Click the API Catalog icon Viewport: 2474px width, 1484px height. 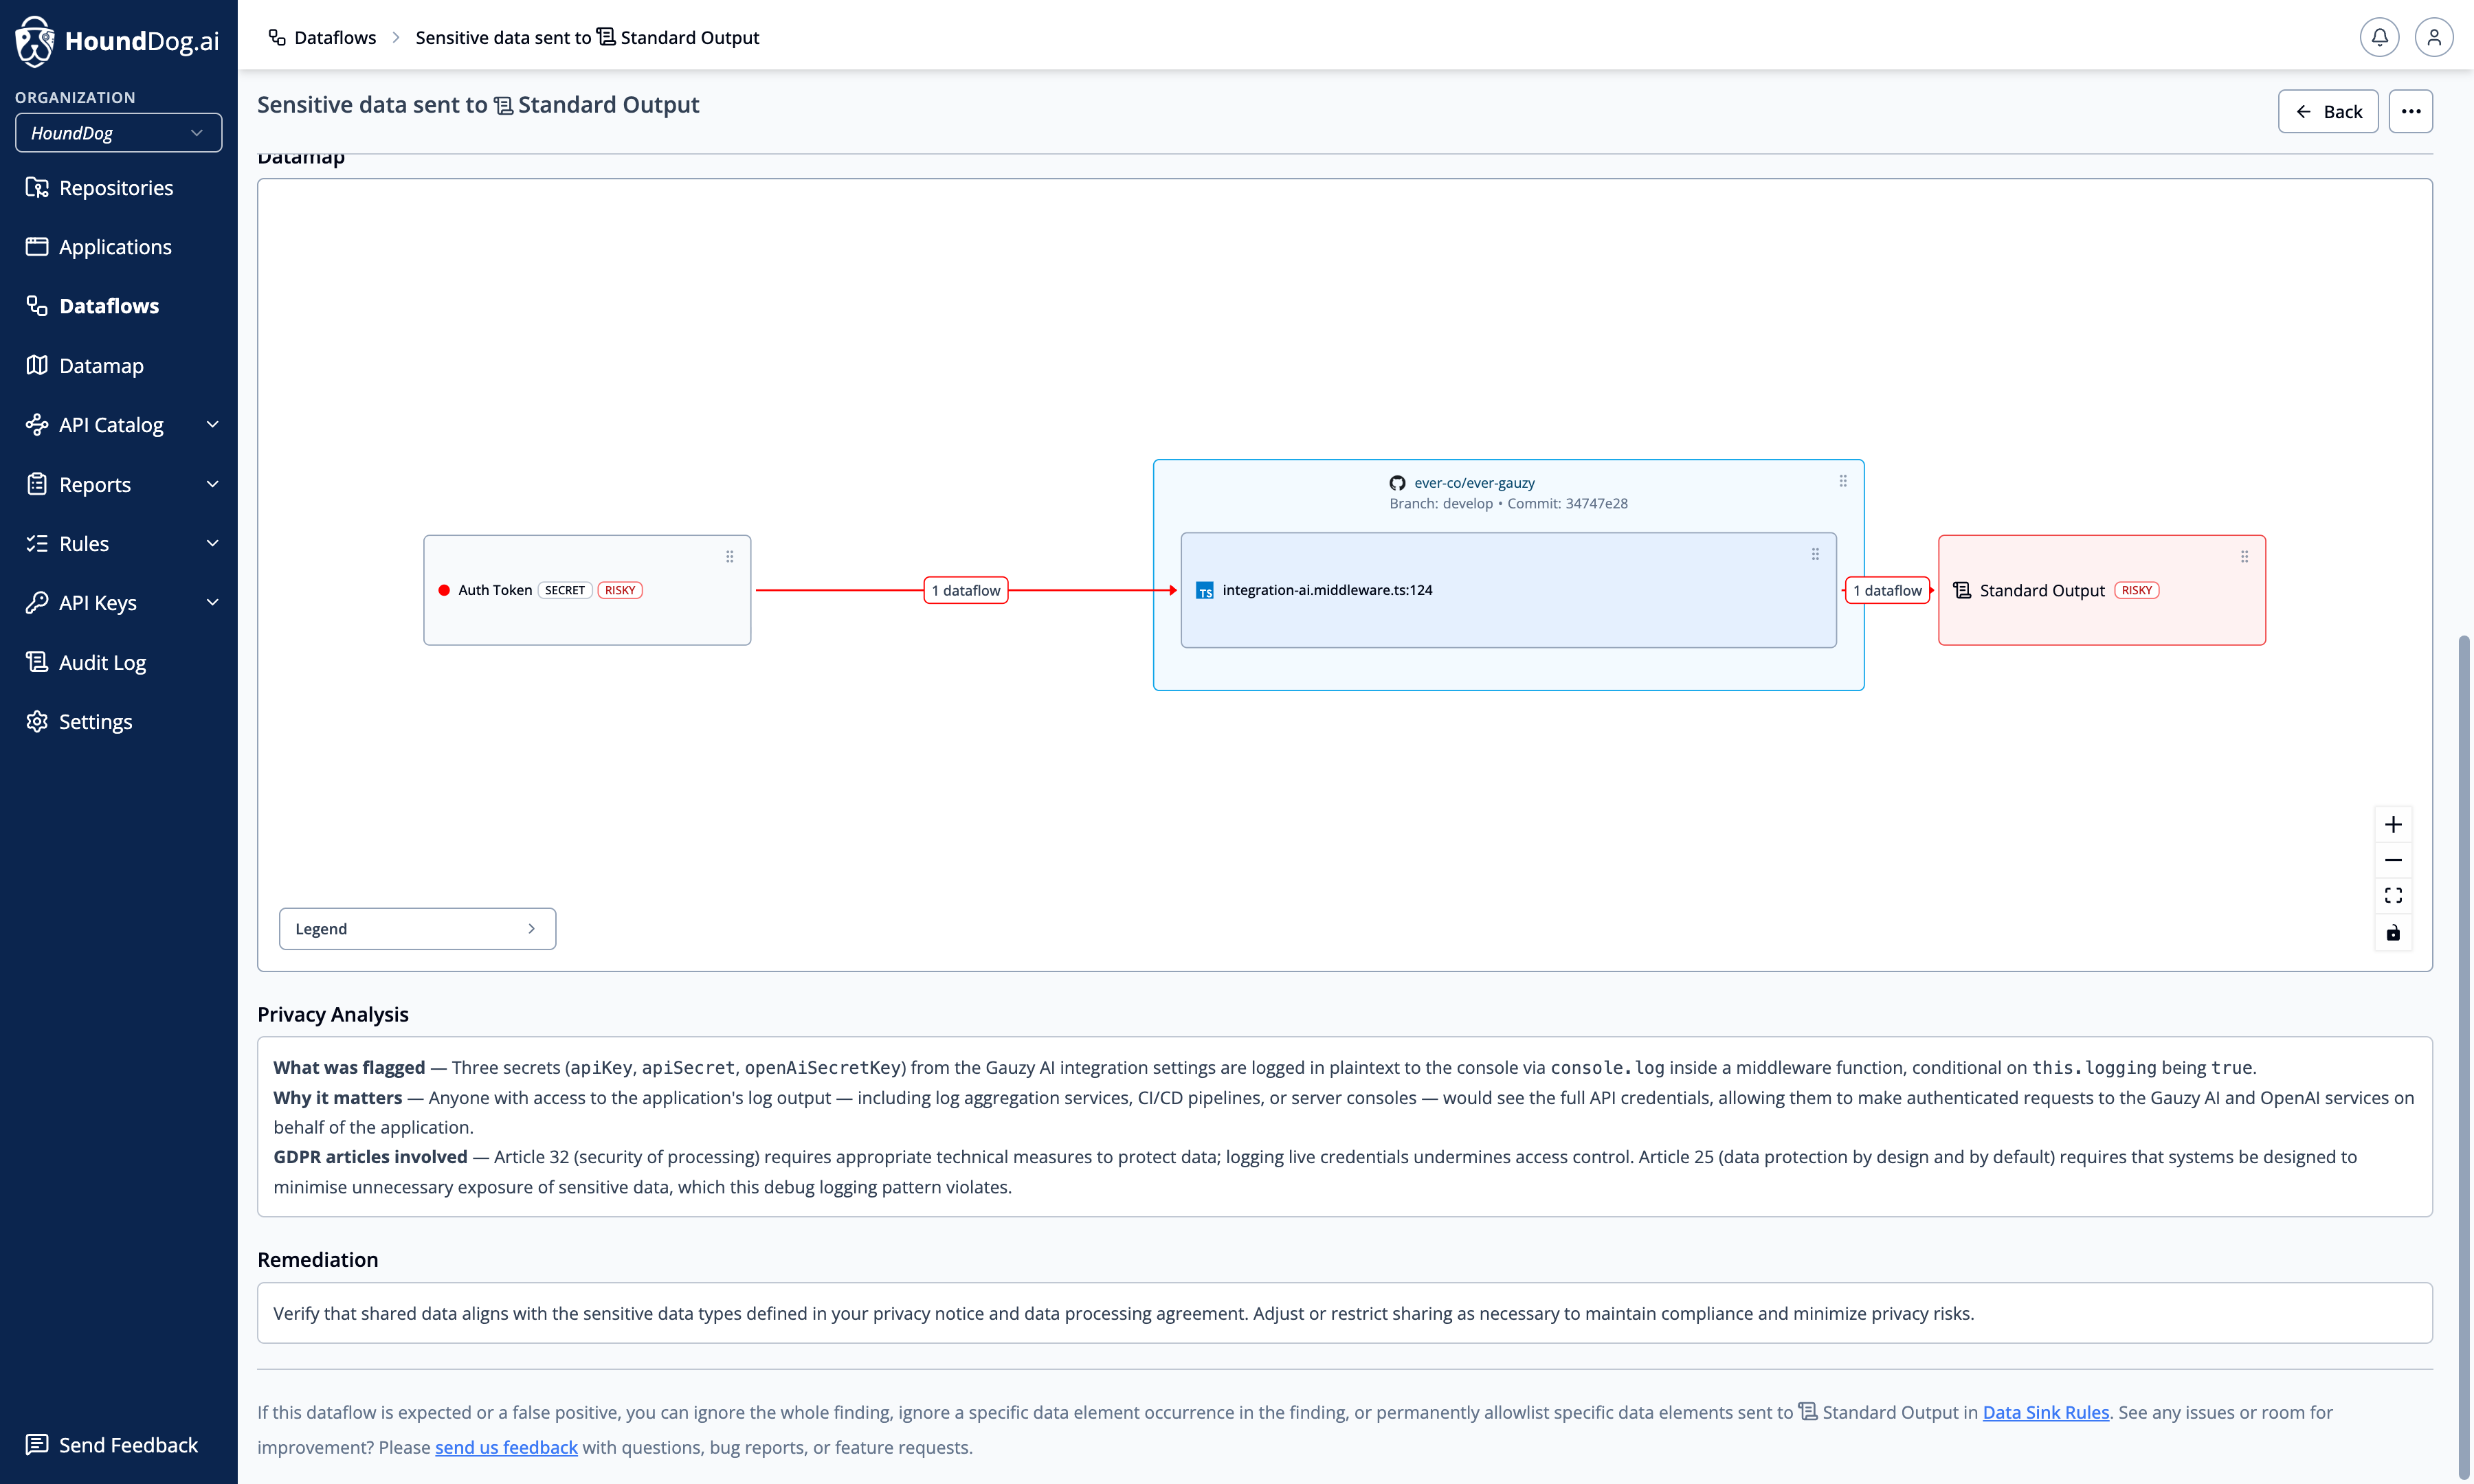37,424
